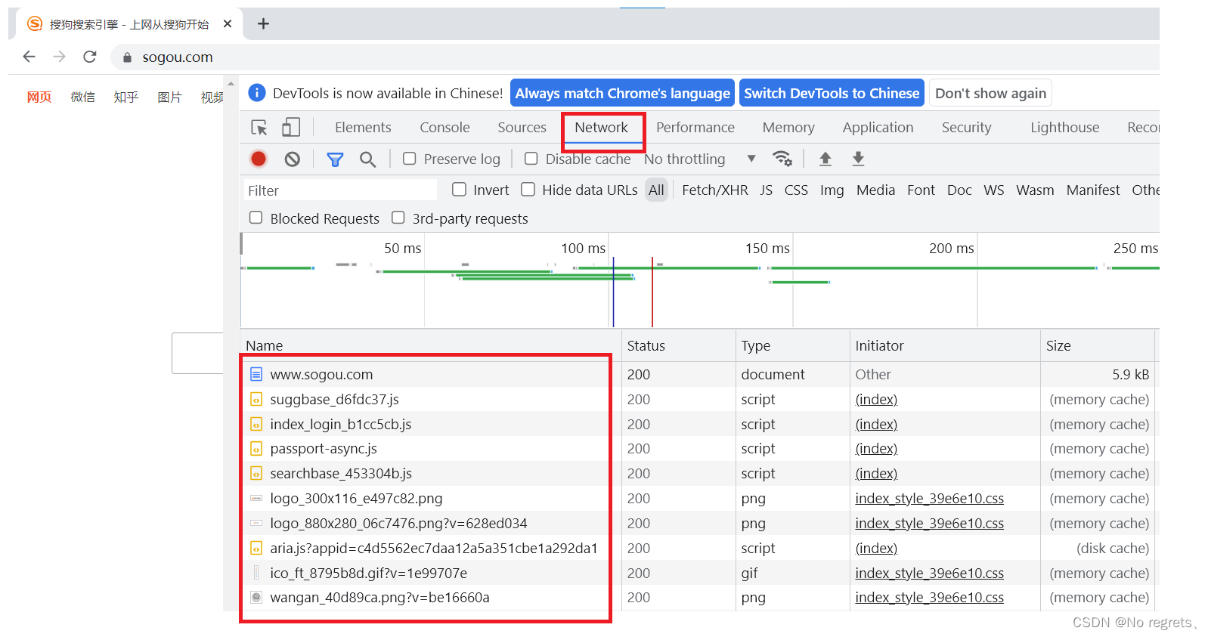Enable the Disable cache checkbox
Image resolution: width=1208 pixels, height=637 pixels.
coord(531,159)
